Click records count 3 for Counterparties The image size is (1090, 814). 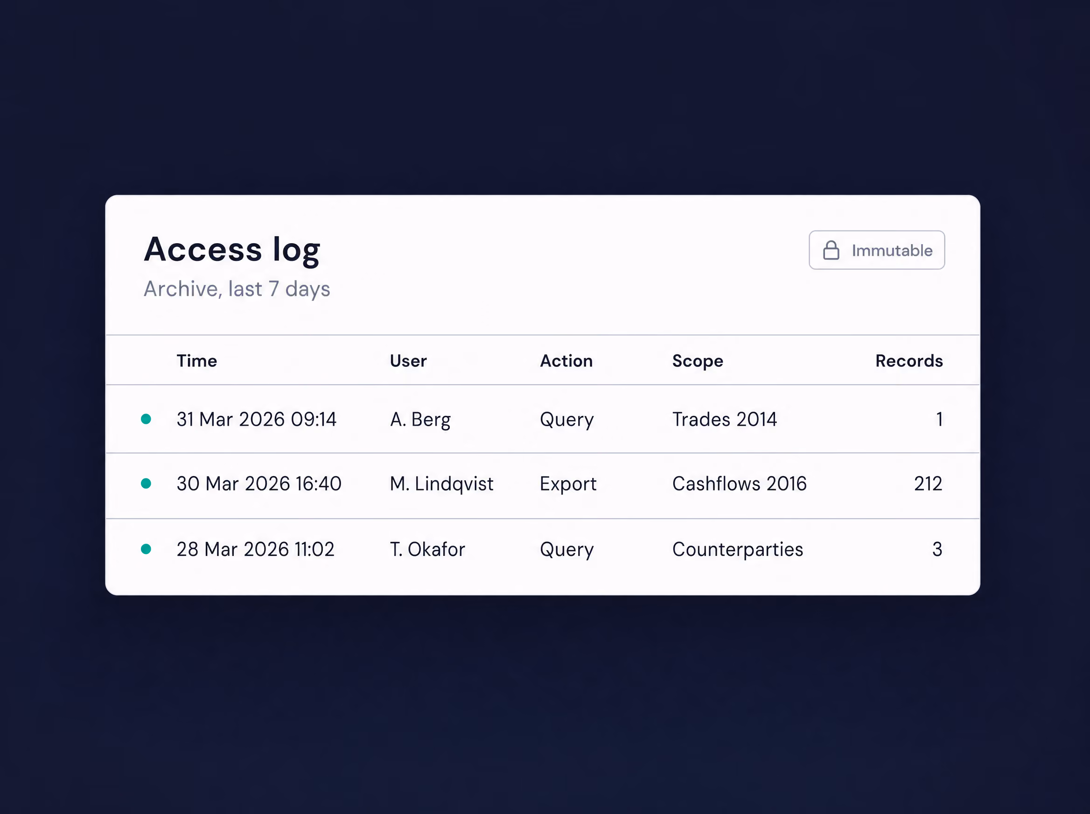[937, 549]
